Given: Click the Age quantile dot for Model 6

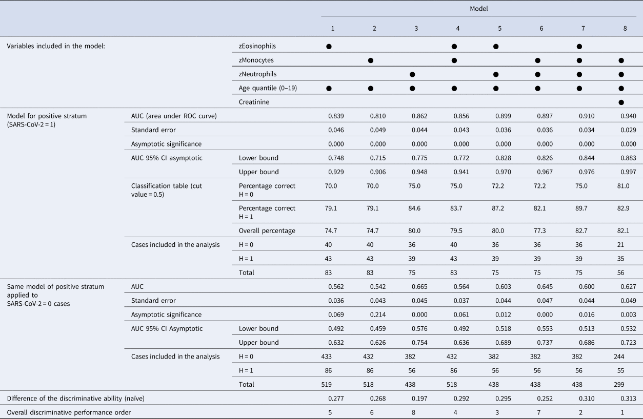Looking at the screenshot, I should pos(537,88).
